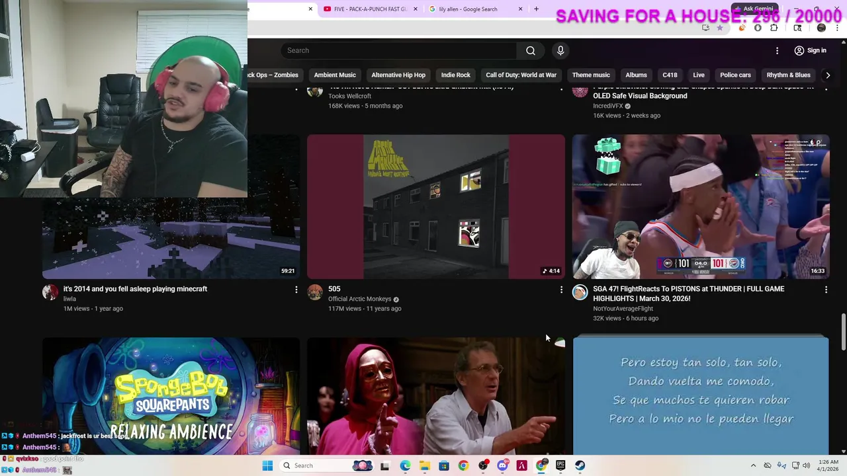Close the FIVE Pack-a-Punch tab
The width and height of the screenshot is (847, 476).
416,9
